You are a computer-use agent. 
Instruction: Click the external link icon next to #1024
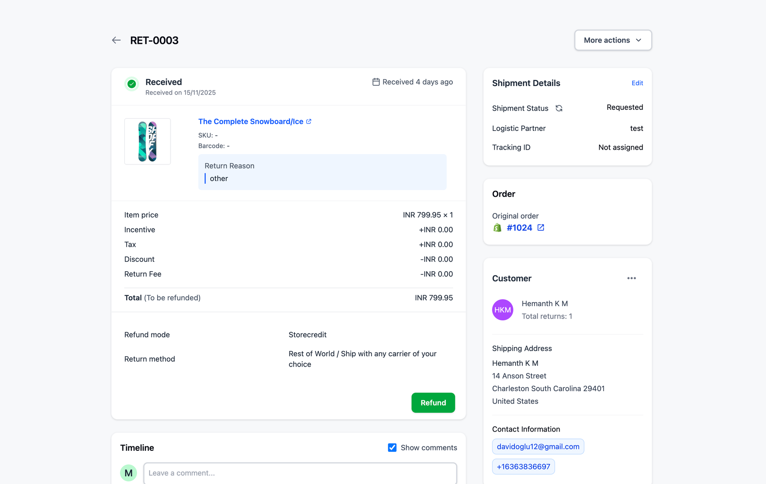coord(540,228)
